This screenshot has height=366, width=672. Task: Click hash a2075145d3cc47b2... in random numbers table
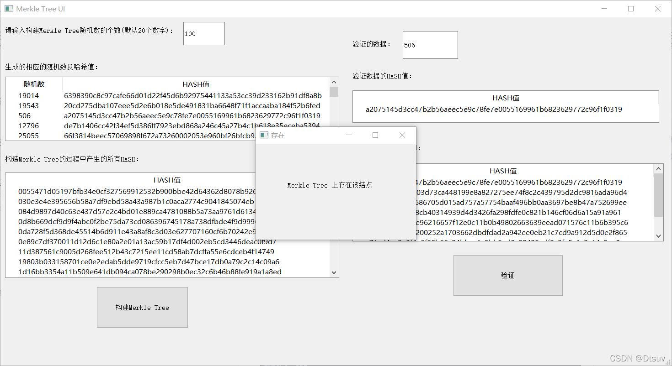point(192,115)
